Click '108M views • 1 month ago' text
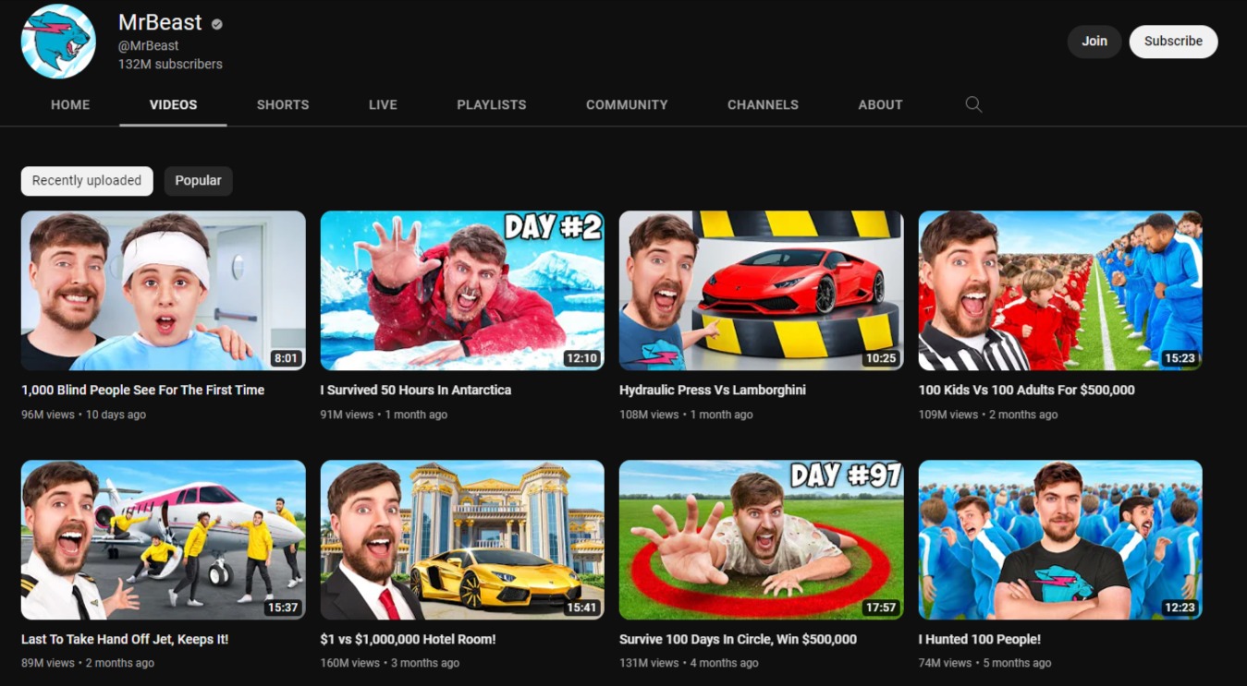1247x686 pixels. pyautogui.click(x=686, y=415)
